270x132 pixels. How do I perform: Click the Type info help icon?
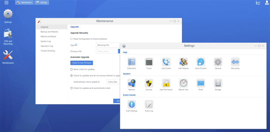tap(76, 45)
